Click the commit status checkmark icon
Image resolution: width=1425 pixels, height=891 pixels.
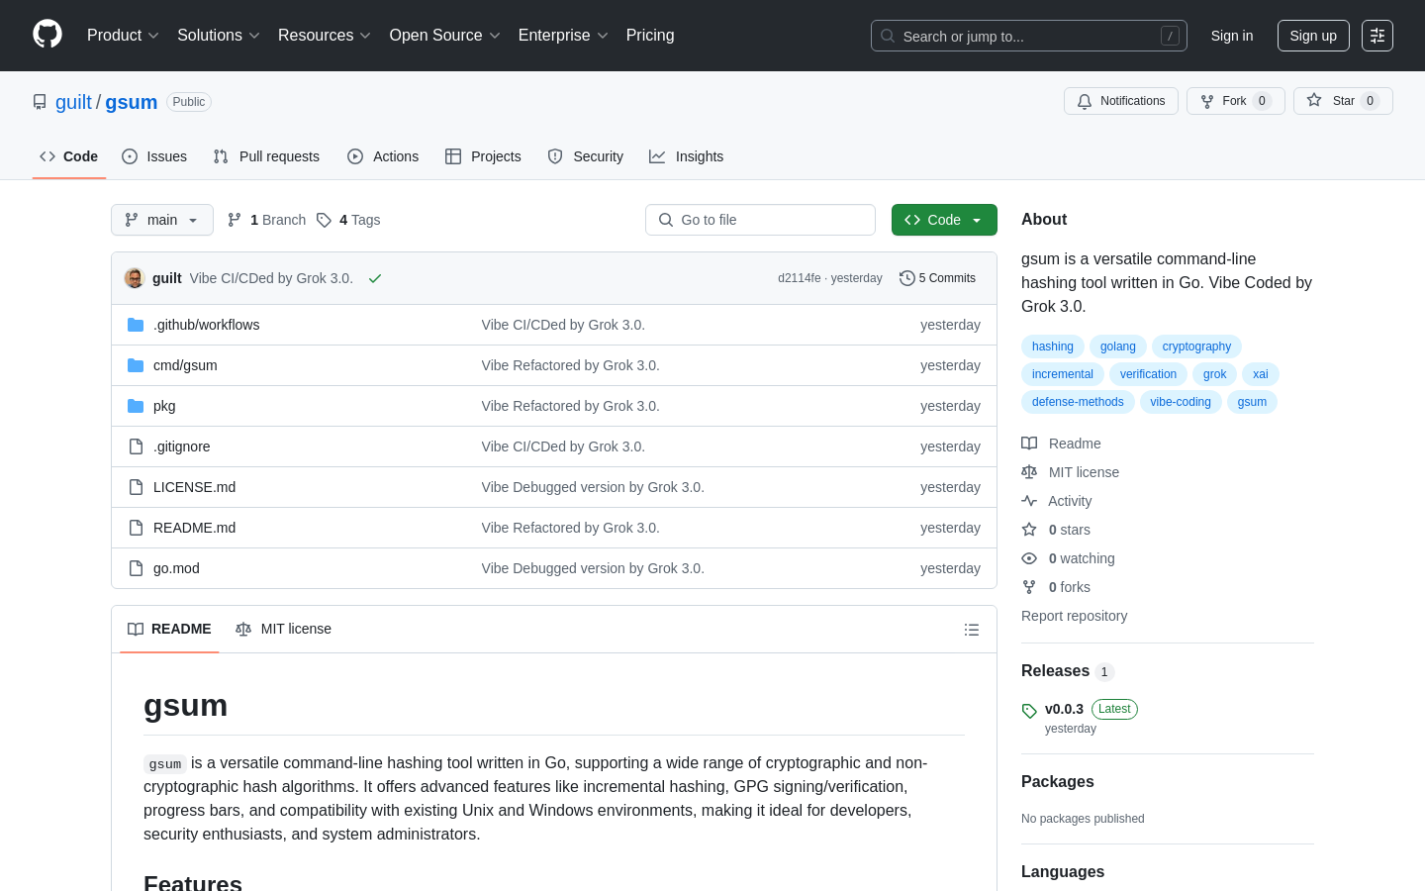375,278
